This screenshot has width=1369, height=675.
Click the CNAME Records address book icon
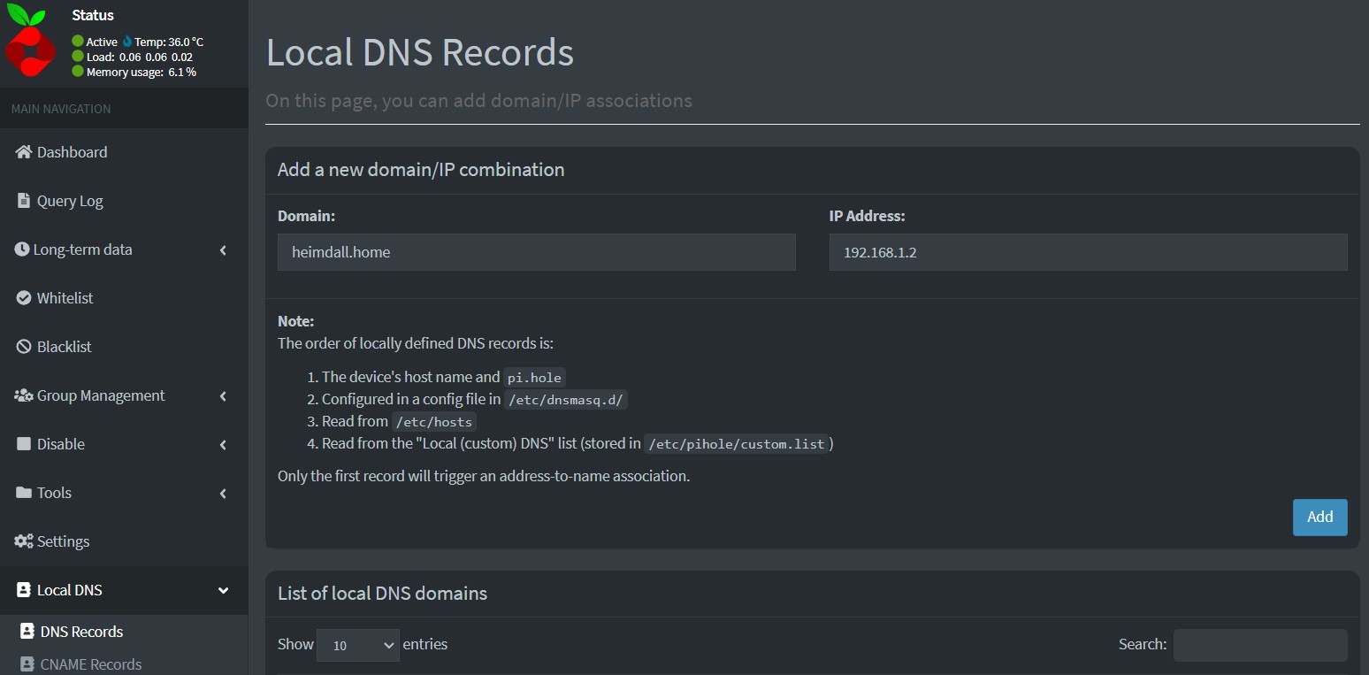click(x=27, y=664)
